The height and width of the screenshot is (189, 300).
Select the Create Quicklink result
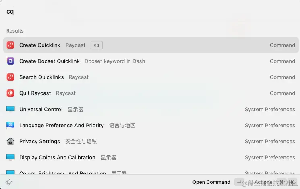click(151, 45)
